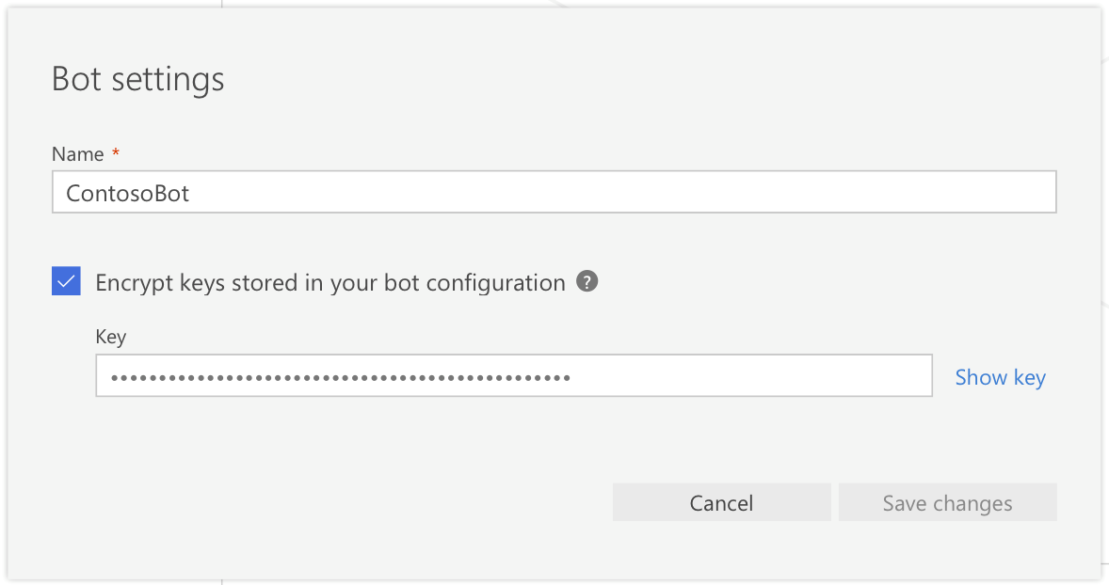Click inside the Key password field

(x=514, y=375)
